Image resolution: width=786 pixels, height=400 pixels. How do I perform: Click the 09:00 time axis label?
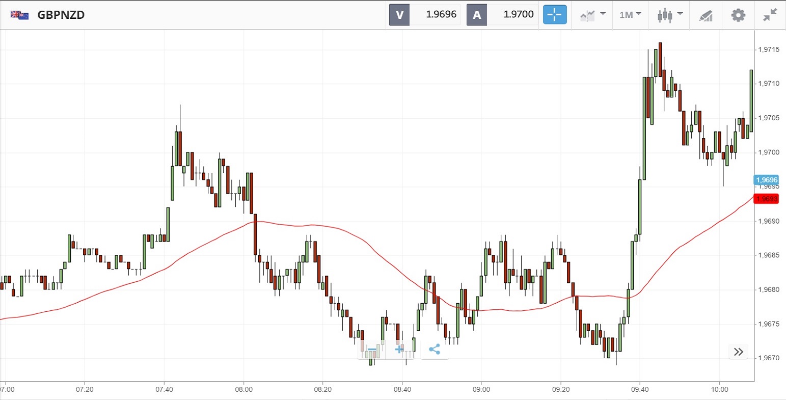481,390
